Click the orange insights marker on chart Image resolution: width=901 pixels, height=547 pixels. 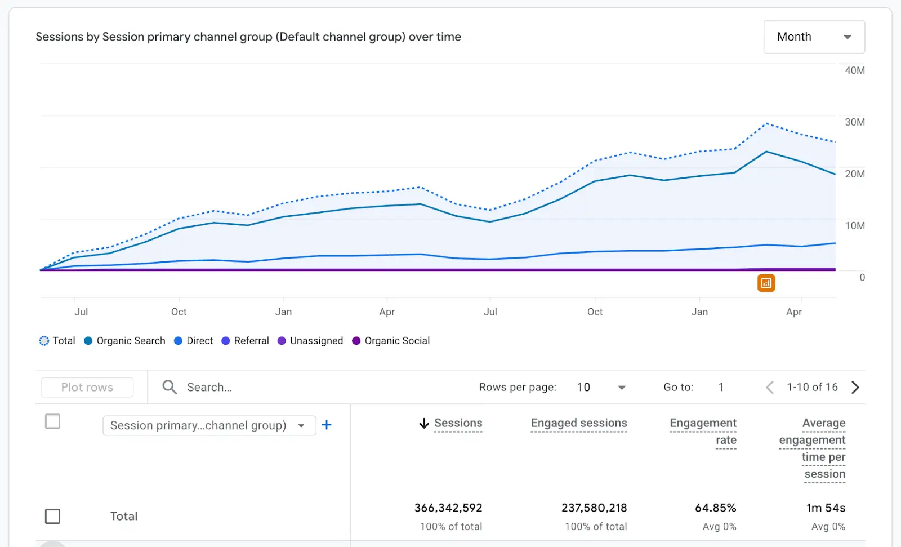coord(766,283)
